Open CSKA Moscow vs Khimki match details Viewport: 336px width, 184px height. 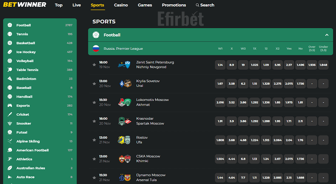coord(148,159)
